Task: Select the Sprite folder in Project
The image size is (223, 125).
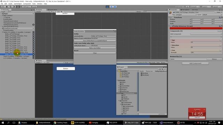Action: tap(124, 97)
